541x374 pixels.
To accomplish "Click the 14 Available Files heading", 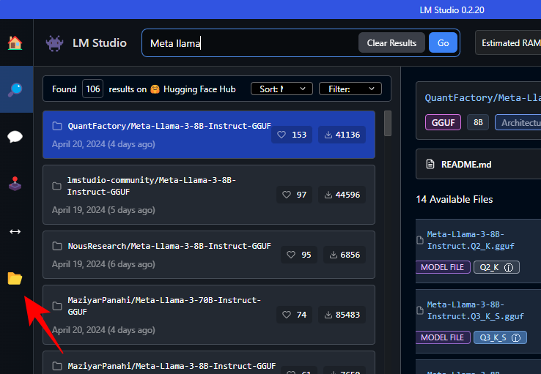I will click(454, 199).
